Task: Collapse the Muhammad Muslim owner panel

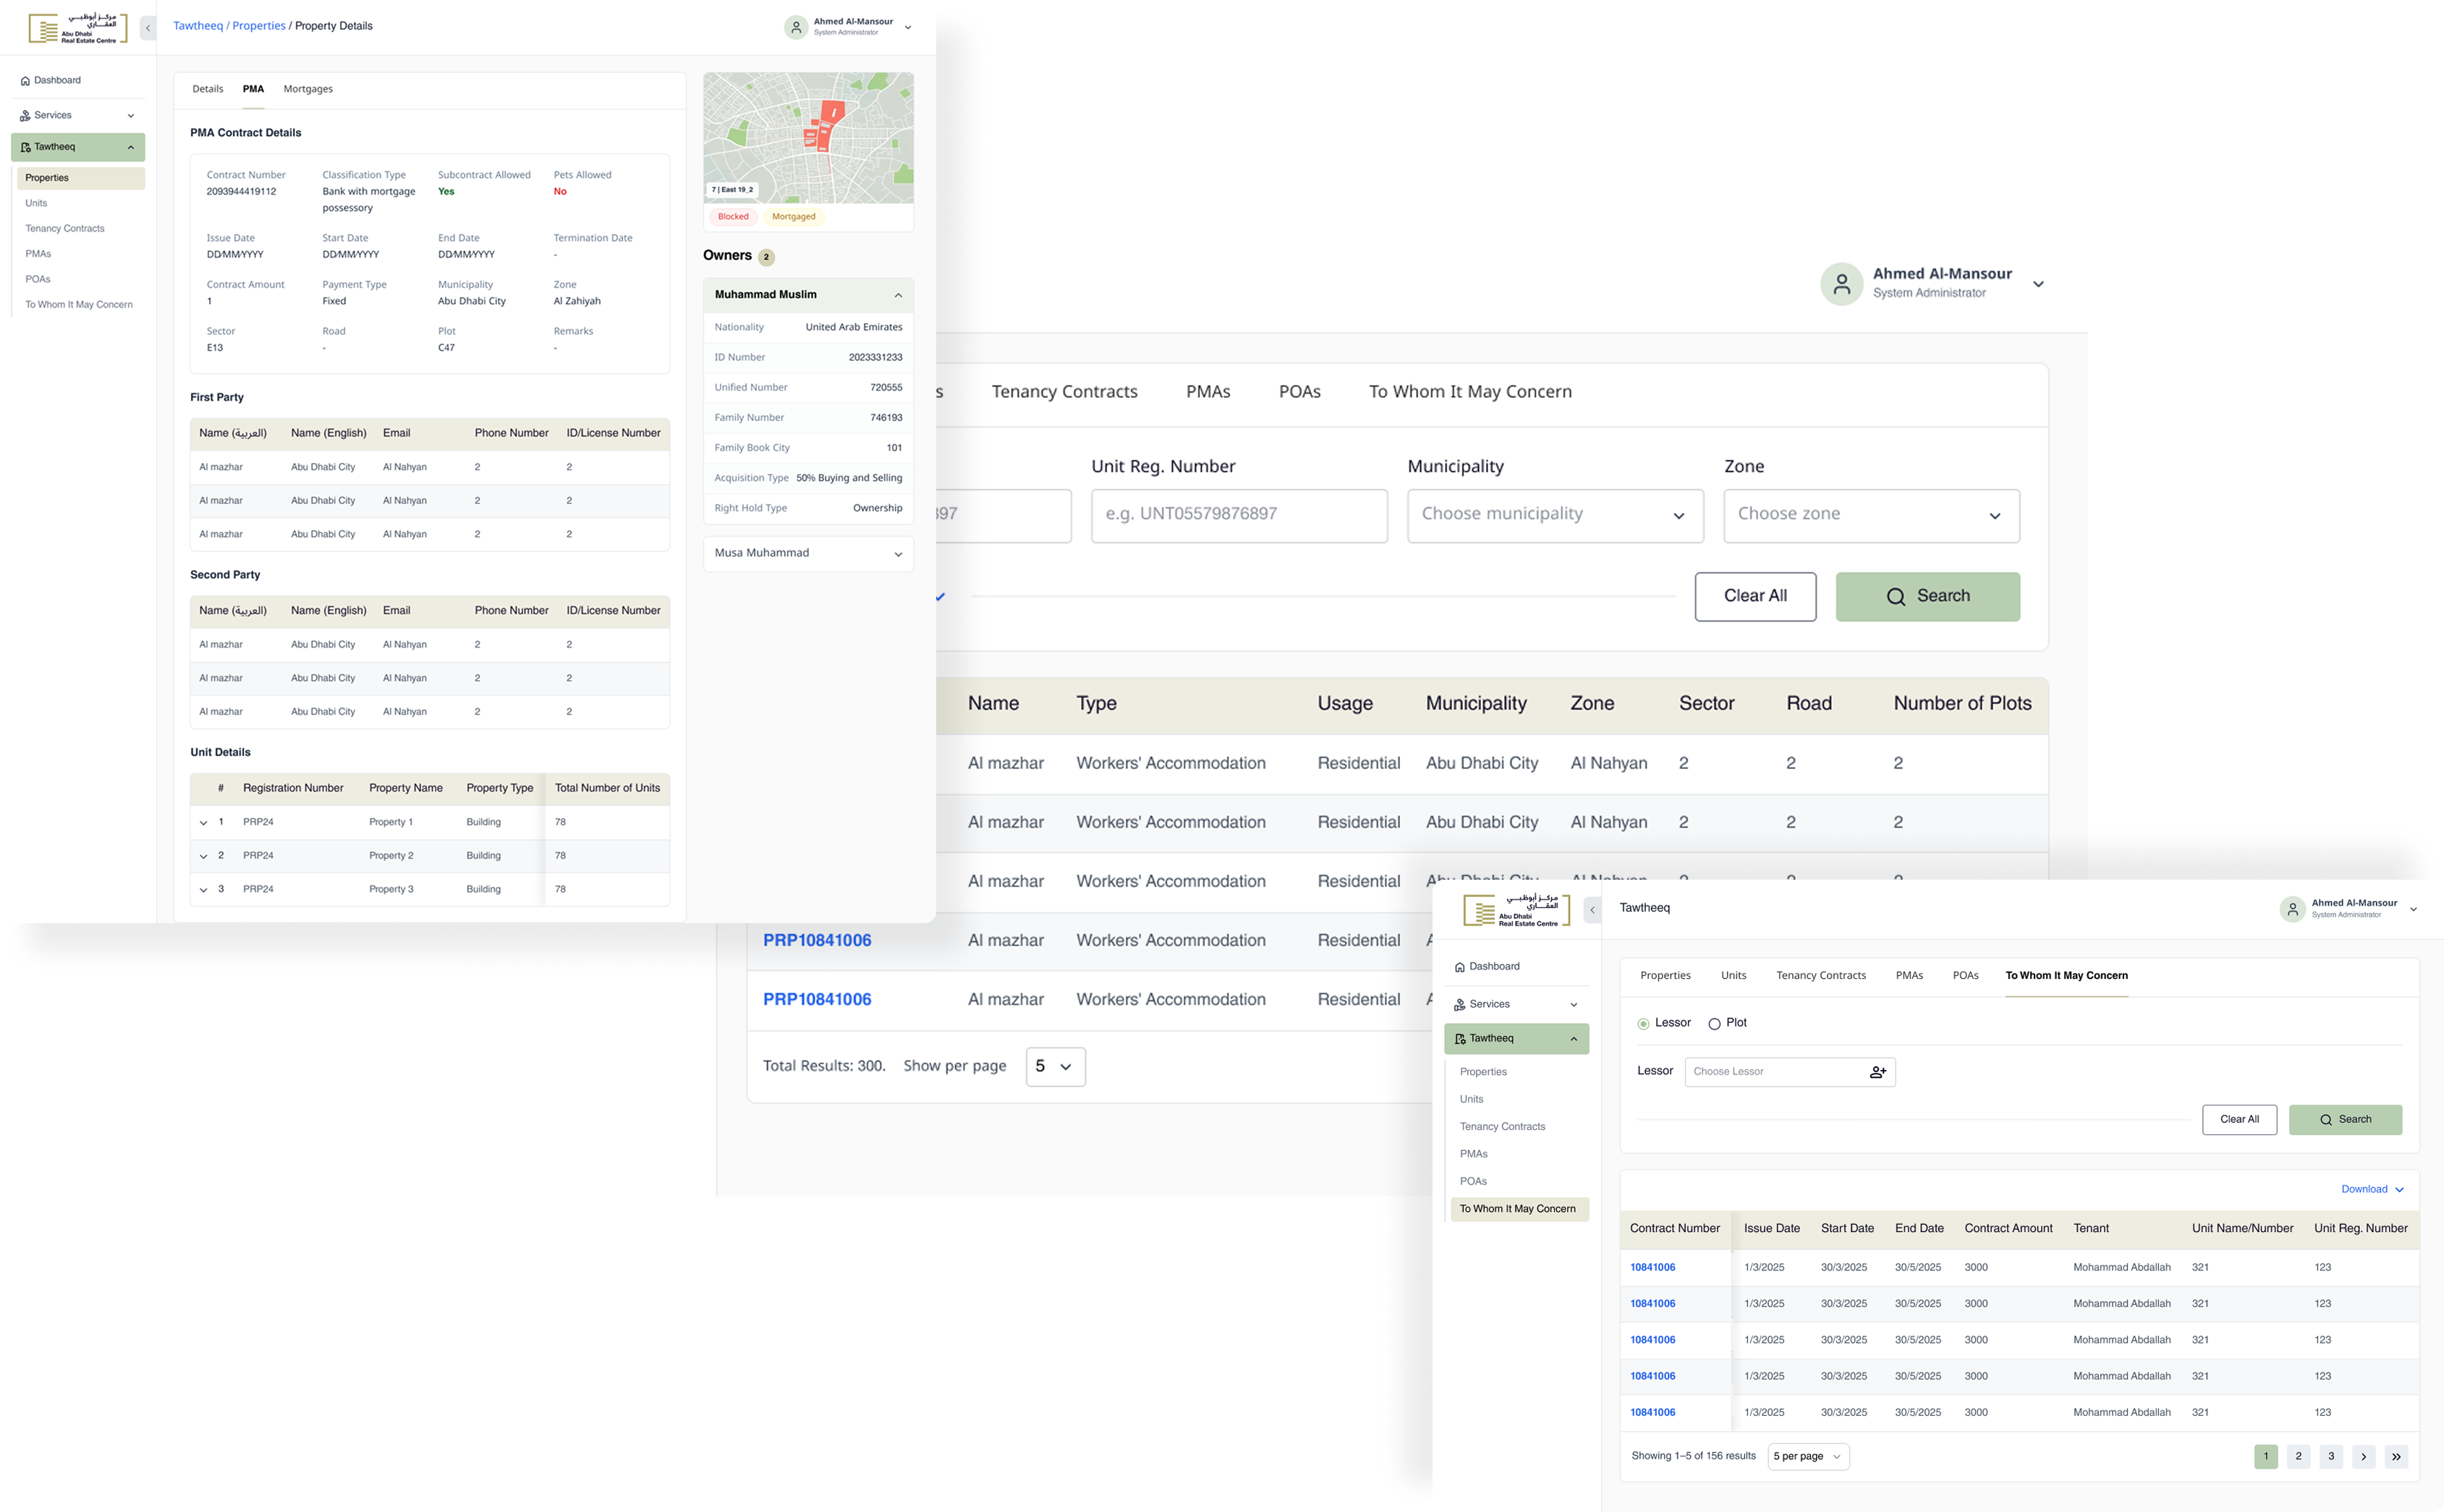Action: click(898, 295)
